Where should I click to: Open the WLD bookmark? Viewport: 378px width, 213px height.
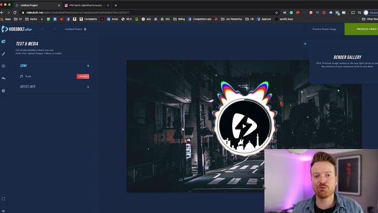point(127,19)
